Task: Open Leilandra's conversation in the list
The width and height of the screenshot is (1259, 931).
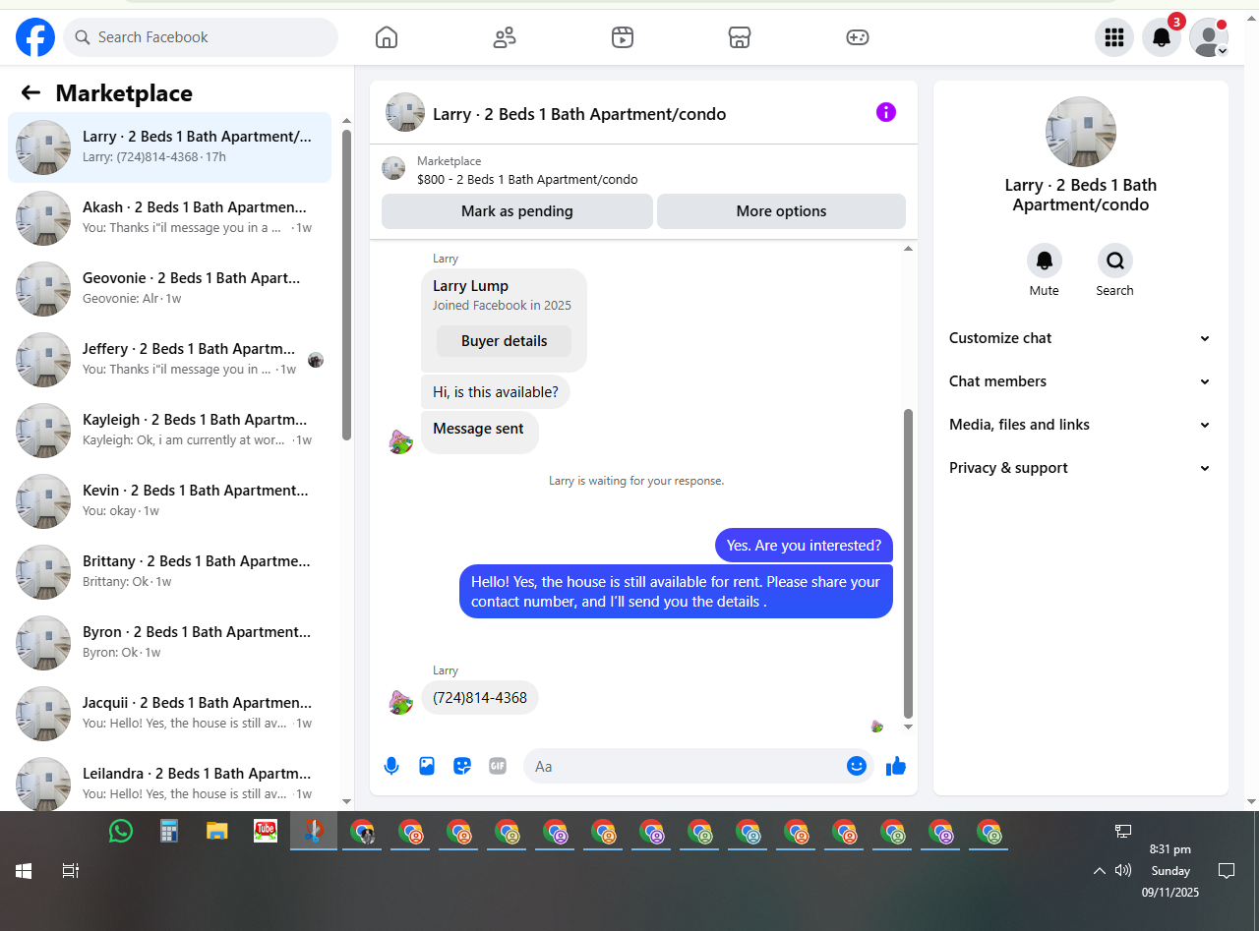Action: click(169, 782)
